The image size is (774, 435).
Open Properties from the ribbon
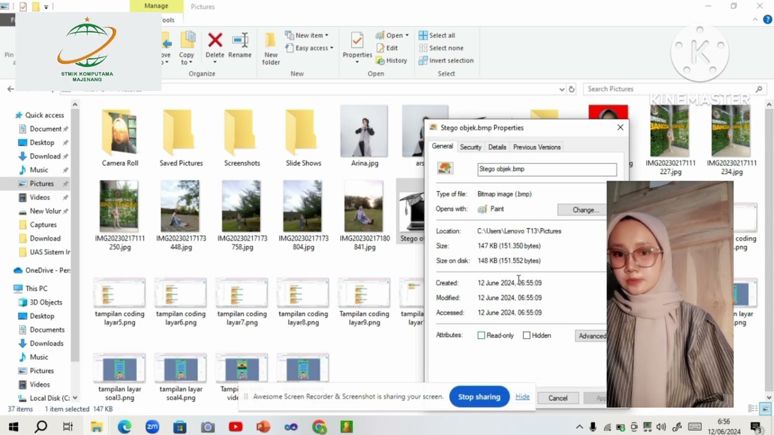pyautogui.click(x=357, y=48)
